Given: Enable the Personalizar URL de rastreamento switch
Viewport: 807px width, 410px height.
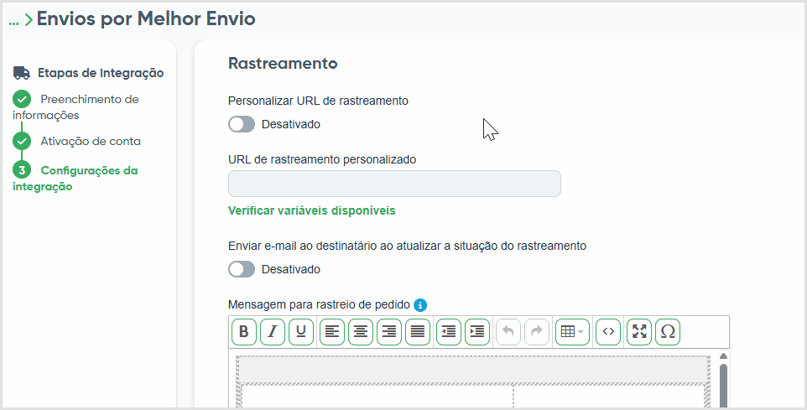Looking at the screenshot, I should 242,124.
